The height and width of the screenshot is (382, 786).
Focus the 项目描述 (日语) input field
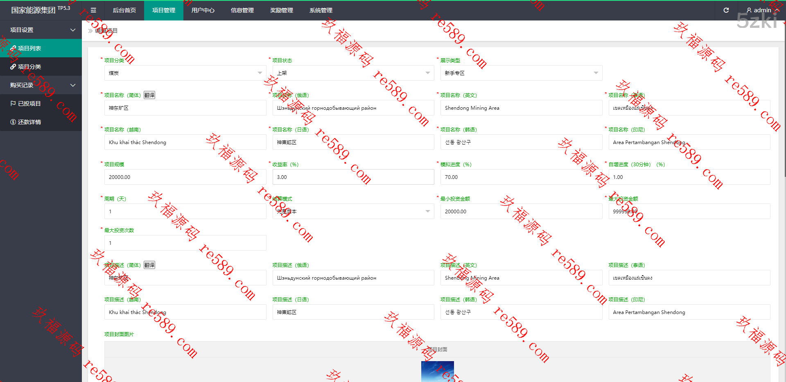pyautogui.click(x=353, y=312)
